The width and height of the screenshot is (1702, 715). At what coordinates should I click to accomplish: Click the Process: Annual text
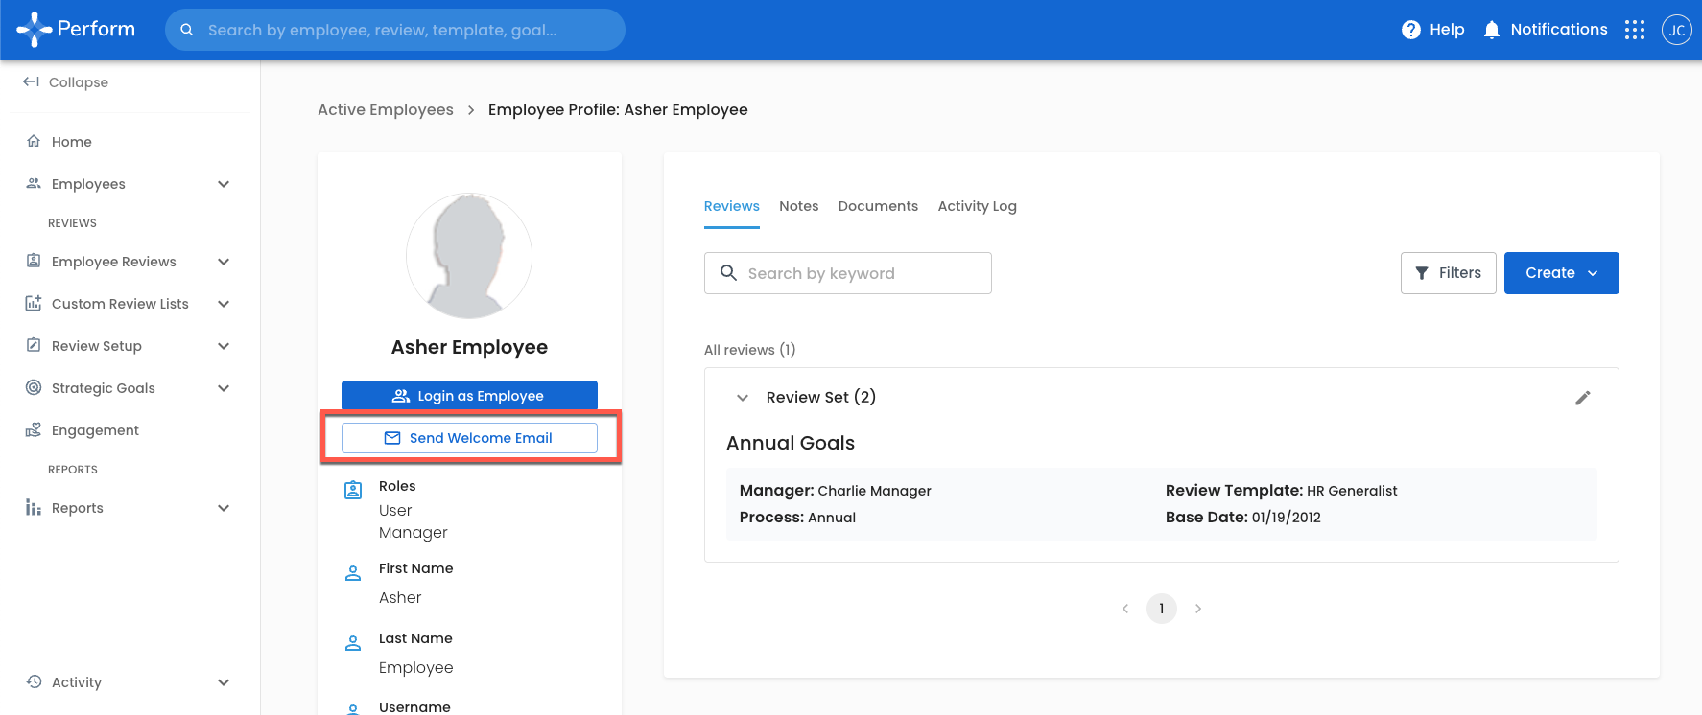[x=797, y=518]
